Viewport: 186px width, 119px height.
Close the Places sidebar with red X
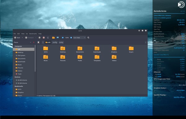[34, 42]
